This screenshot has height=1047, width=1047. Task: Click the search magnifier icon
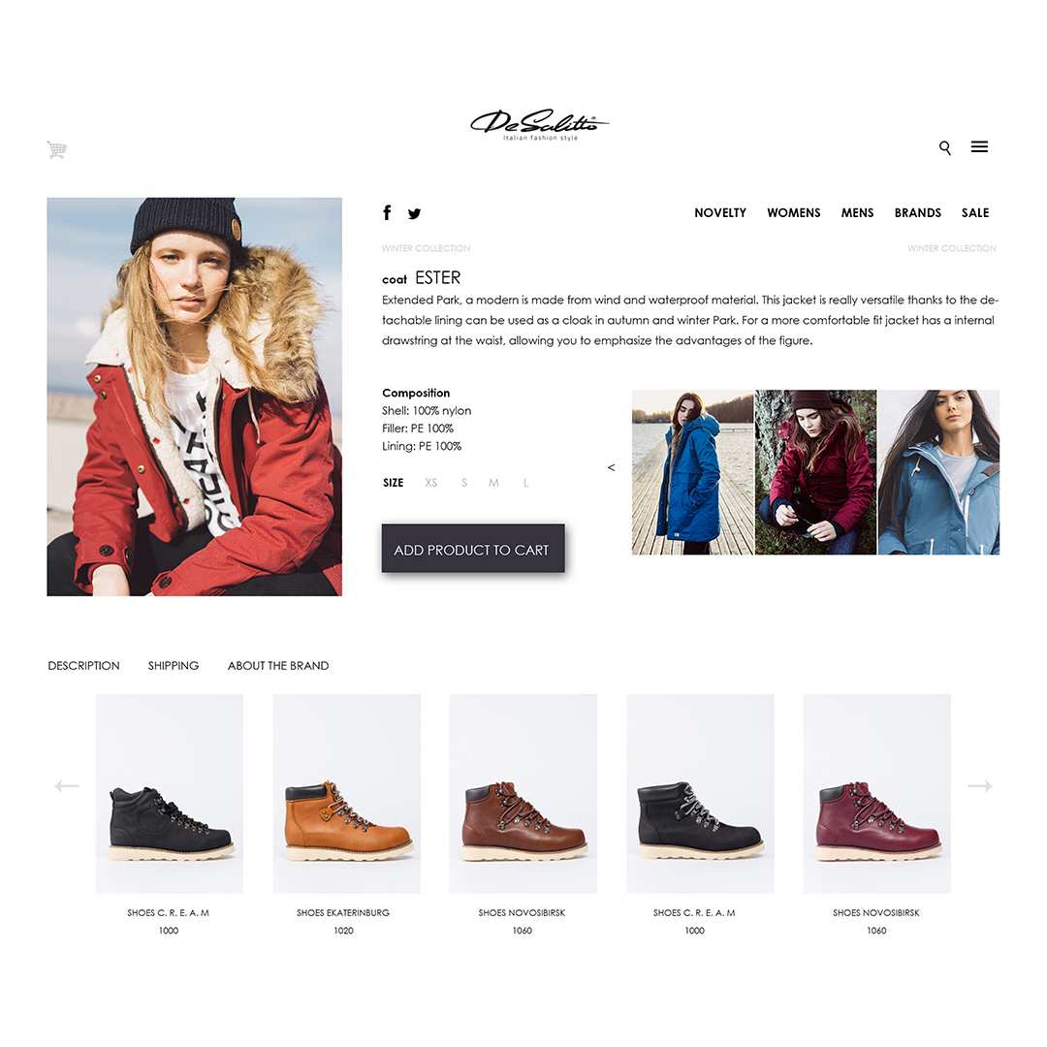point(945,147)
